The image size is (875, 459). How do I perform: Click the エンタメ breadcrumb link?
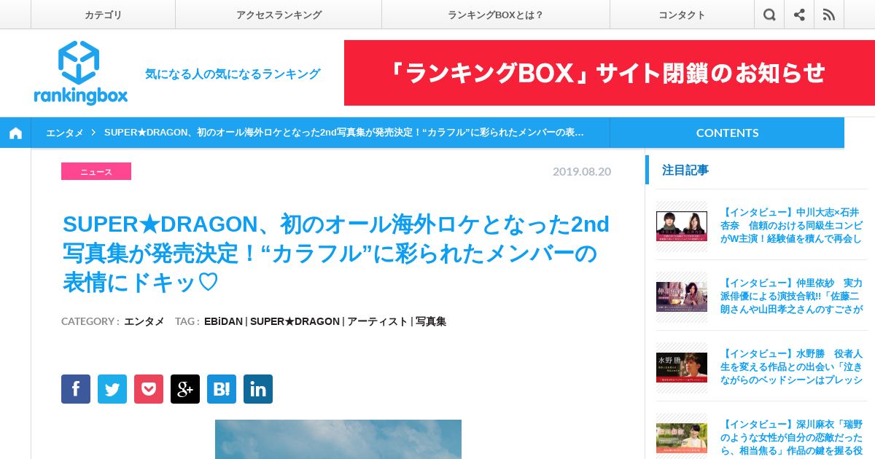(x=64, y=133)
